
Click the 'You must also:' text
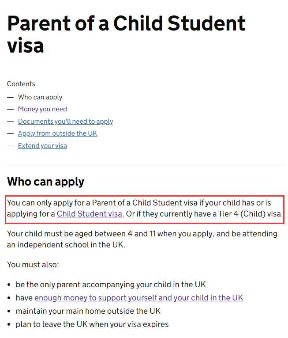pyautogui.click(x=33, y=265)
